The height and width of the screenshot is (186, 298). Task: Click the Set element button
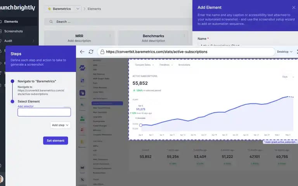click(55, 141)
